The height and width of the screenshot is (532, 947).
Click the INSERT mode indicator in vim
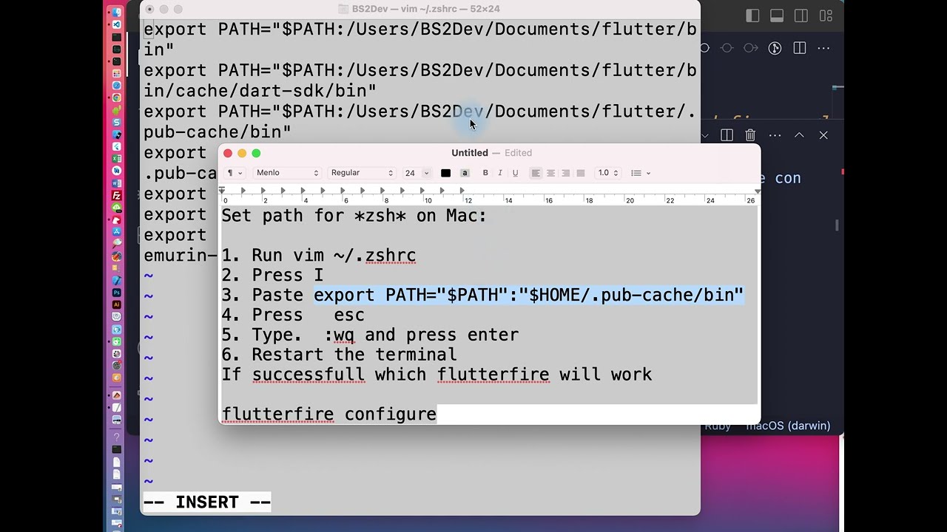coord(207,502)
